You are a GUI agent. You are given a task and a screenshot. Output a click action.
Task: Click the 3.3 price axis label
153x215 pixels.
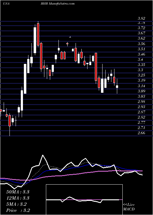pos(140,70)
